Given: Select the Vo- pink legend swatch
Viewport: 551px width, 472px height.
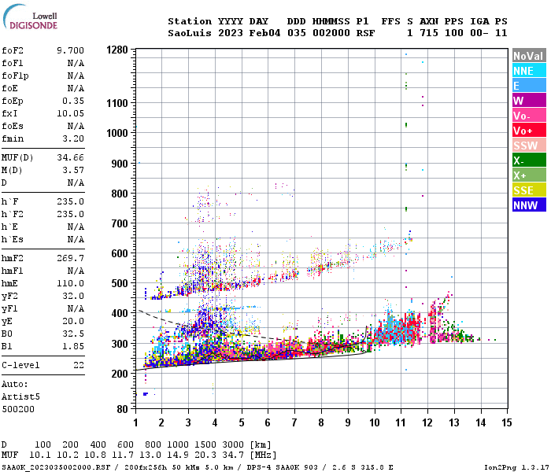Looking at the screenshot, I should (529, 116).
